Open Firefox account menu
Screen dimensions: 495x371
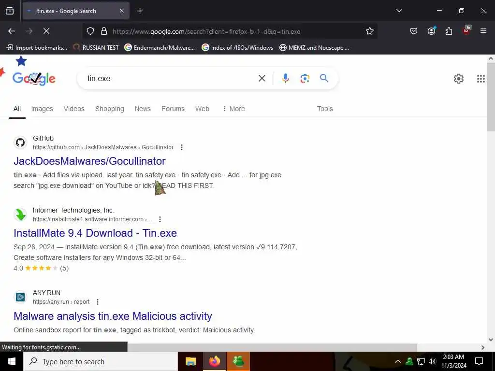click(431, 31)
